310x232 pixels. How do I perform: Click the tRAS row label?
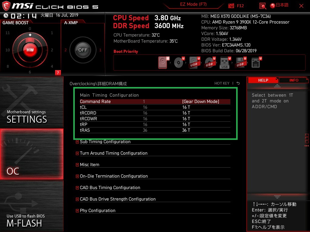[85, 130]
